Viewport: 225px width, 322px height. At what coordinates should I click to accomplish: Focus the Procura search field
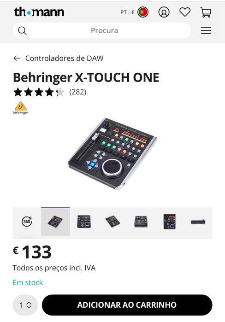(102, 30)
